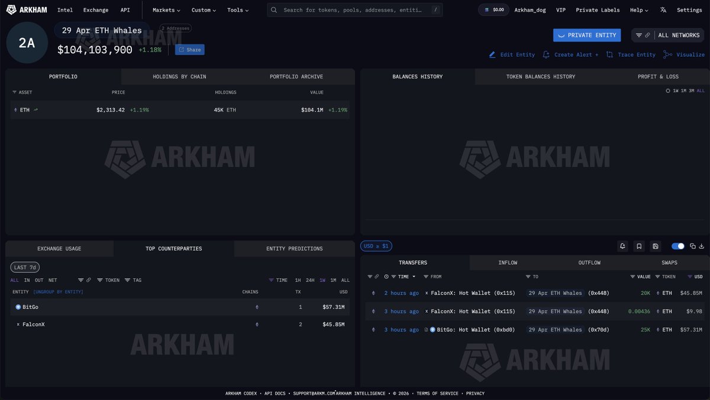
Task: Select NET direction filter for counterparties
Action: [x=53, y=280]
